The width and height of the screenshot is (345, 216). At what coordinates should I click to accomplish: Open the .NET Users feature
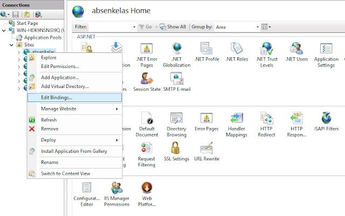[296, 52]
